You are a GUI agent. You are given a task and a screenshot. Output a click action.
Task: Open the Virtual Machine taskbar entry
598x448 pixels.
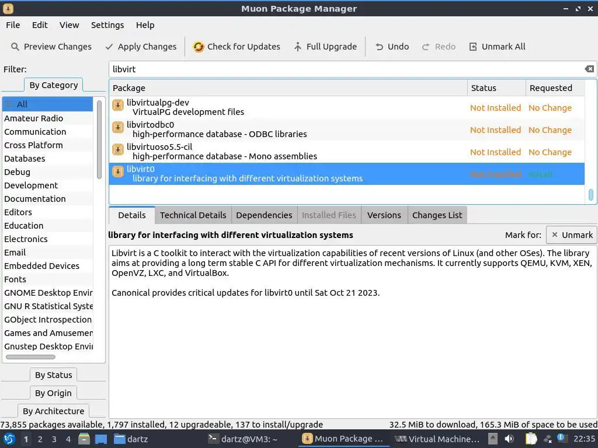click(437, 439)
